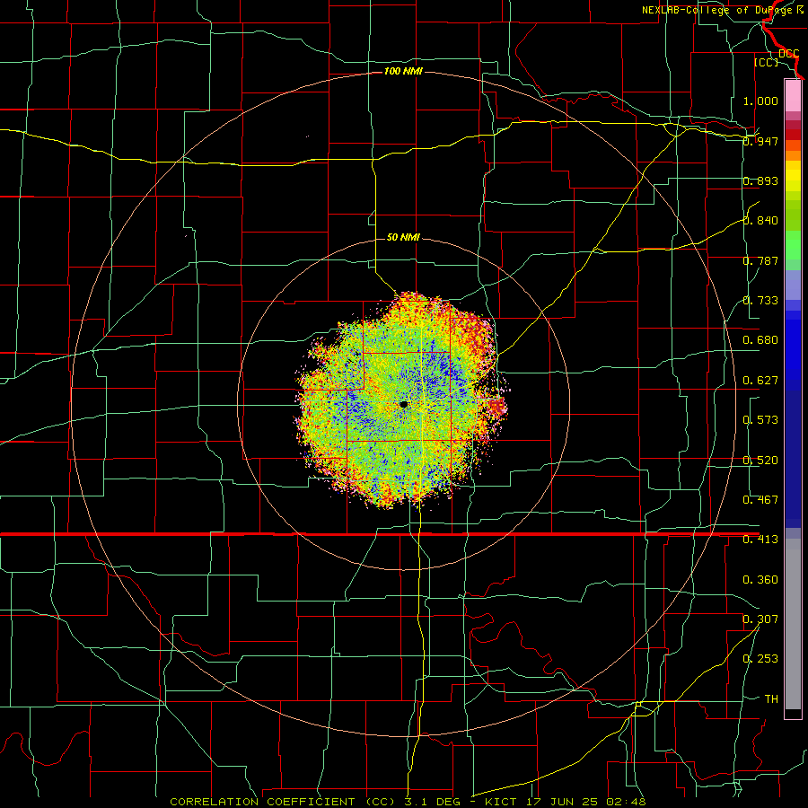Click the 100 NMI range ring label
This screenshot has width=808, height=808.
pos(403,71)
